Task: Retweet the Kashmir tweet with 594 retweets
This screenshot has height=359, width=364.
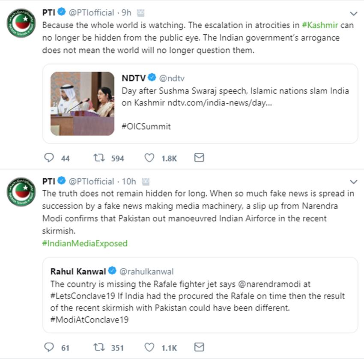Action: (x=99, y=158)
